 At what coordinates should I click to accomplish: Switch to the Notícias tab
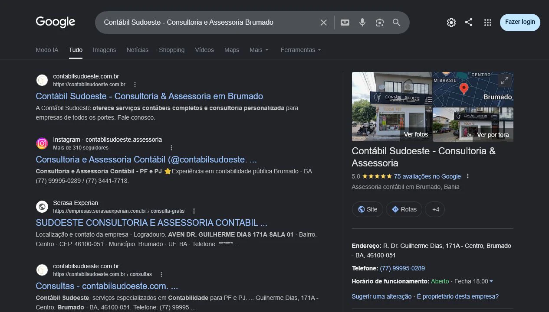(138, 50)
